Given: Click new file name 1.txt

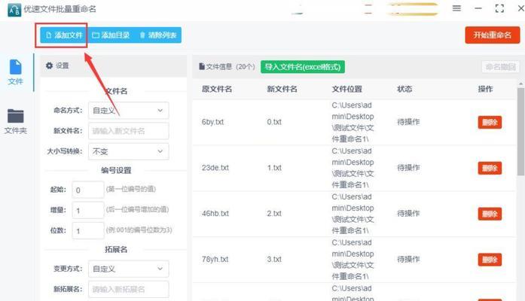Looking at the screenshot, I should coord(274,168).
